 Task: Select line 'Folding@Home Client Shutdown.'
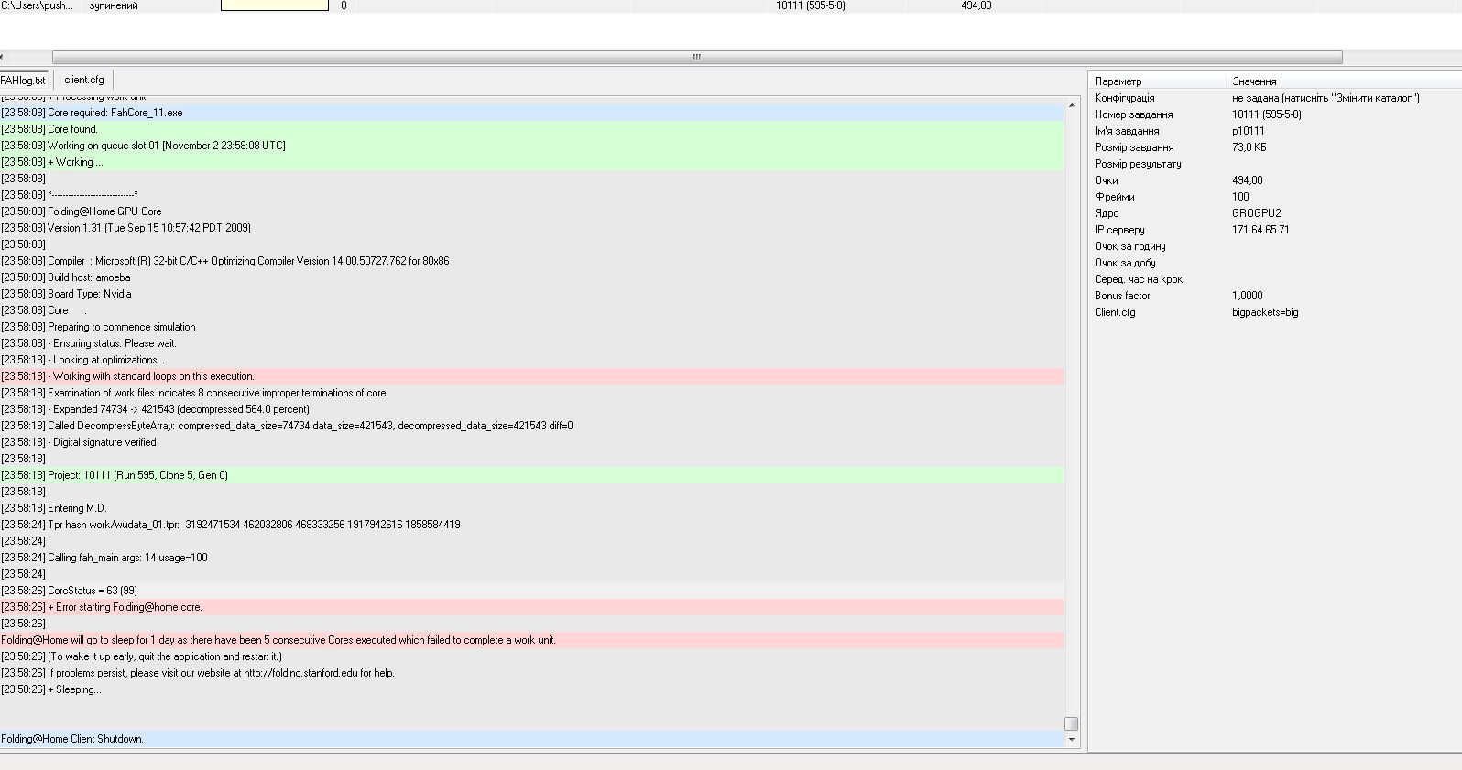531,739
